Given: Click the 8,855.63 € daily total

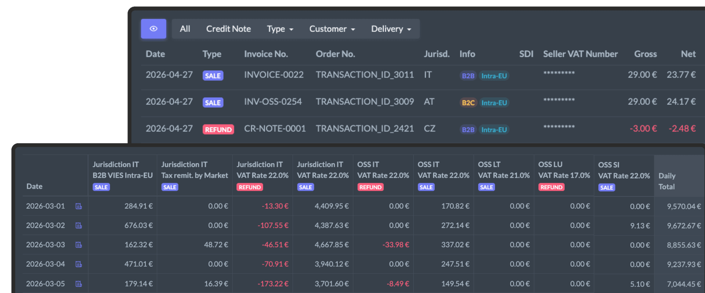Looking at the screenshot, I should pos(684,245).
